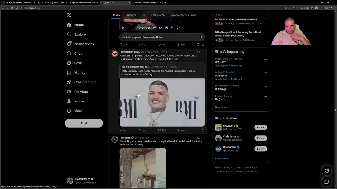Switch to the Purple Army tab

[158, 15]
